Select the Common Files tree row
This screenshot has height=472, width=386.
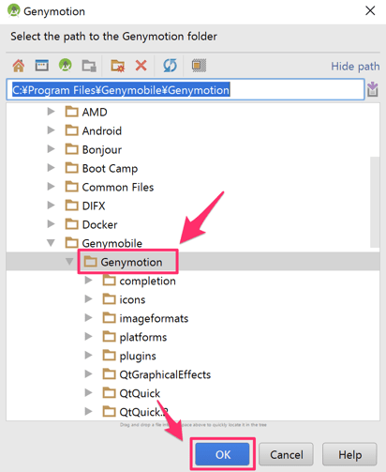tap(193, 187)
